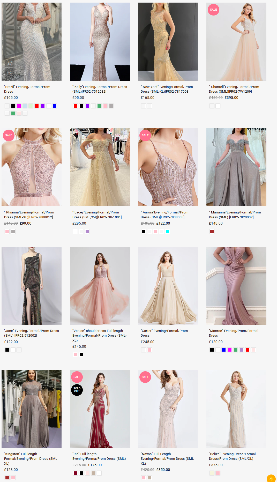The width and height of the screenshot is (277, 482).
Task: Select blue swatch under Monroe dress
Action: [224, 350]
